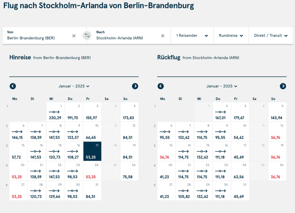Image resolution: width=295 pixels, height=213 pixels.
Task: Clear the Von Berlin-Brandenburg field
Action: click(74, 36)
